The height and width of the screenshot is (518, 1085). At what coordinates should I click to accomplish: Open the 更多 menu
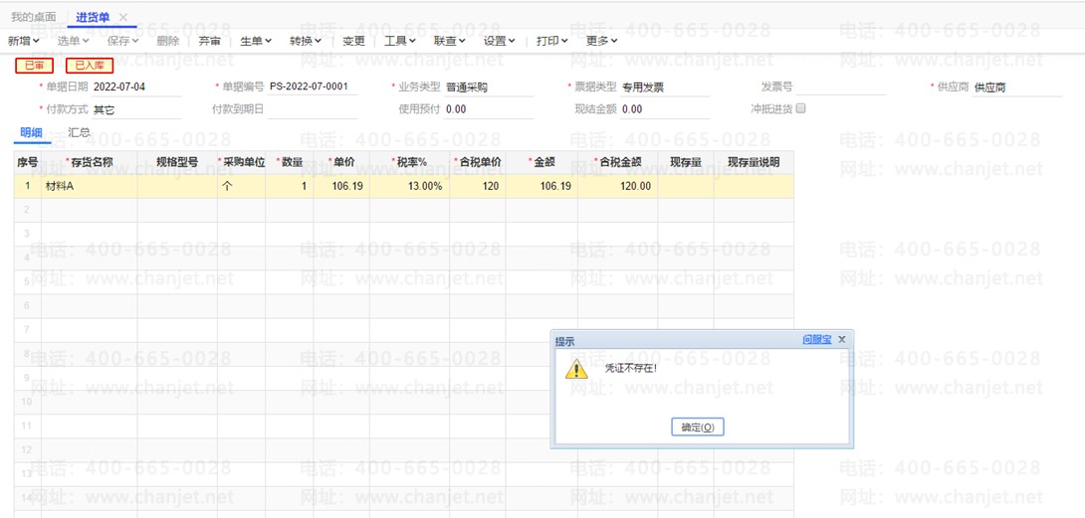(x=602, y=41)
